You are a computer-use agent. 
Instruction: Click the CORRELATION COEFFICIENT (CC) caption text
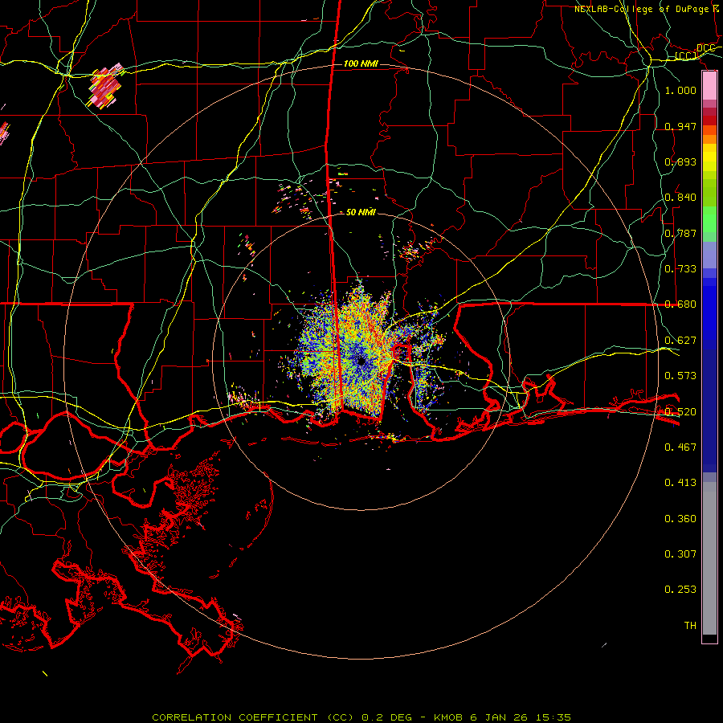(253, 717)
